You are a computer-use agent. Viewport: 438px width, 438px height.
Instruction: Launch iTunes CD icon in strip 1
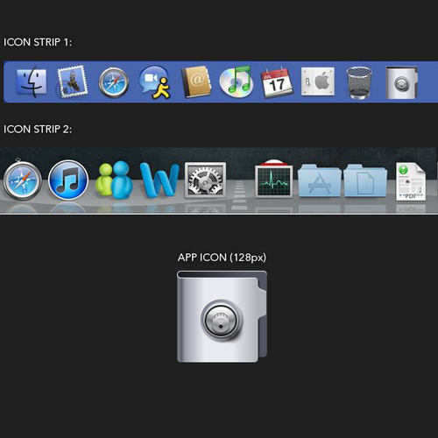click(237, 81)
